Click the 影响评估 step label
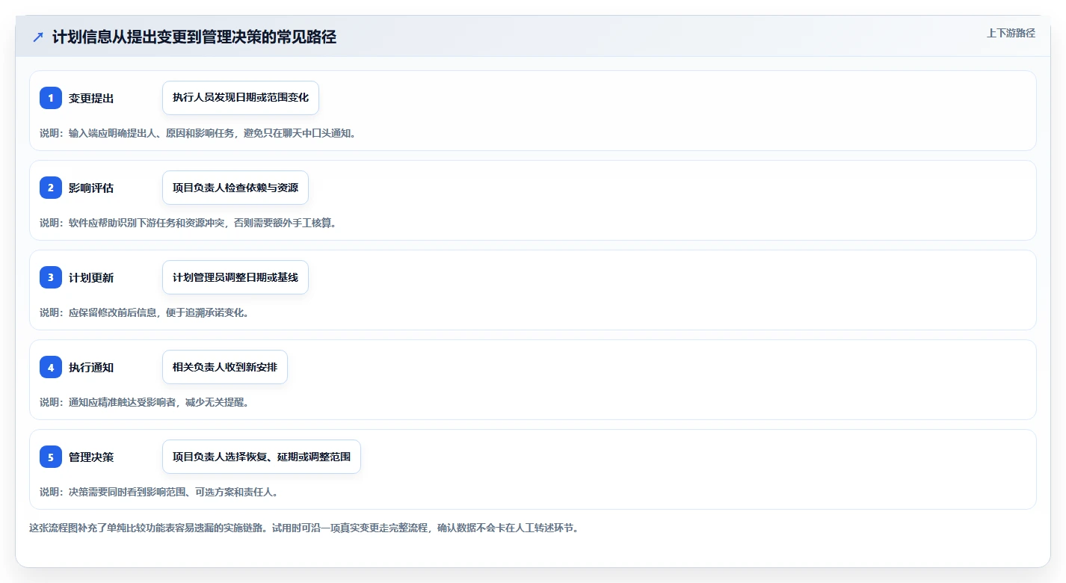1066x583 pixels. pos(91,188)
